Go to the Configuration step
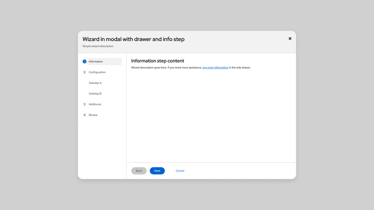 97,72
